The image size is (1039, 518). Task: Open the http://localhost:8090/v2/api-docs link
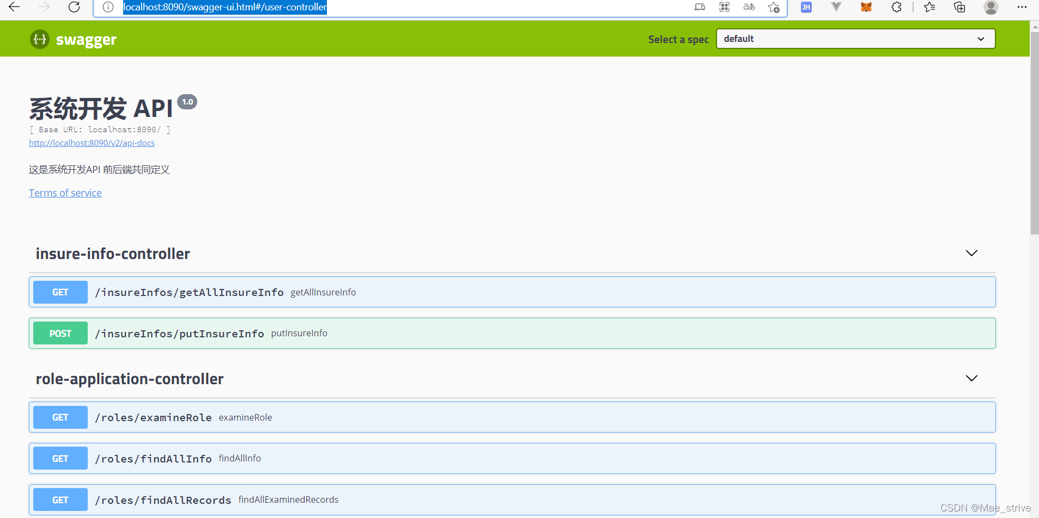pos(92,143)
